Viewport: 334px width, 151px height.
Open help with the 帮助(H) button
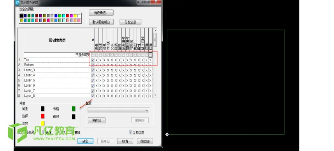pos(145,141)
